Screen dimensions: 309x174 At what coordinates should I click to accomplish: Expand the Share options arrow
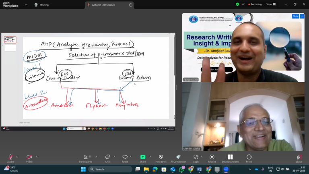click(x=150, y=157)
